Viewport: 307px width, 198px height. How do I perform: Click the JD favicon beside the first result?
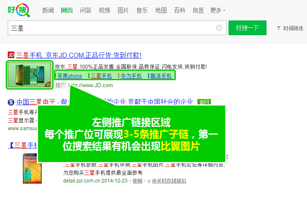pyautogui.click(x=11, y=55)
